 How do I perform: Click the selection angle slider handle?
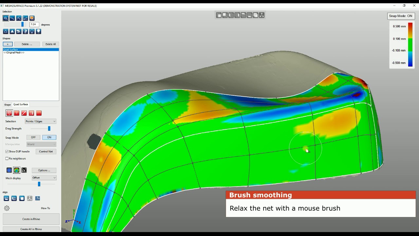23,24
